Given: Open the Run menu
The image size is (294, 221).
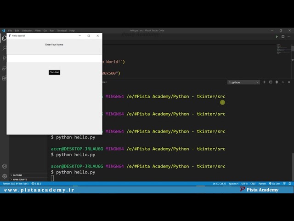Looking at the screenshot, I should (52, 30).
